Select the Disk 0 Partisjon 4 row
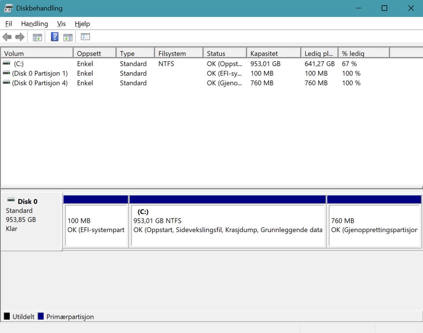This screenshot has width=423, height=333. 40,83
